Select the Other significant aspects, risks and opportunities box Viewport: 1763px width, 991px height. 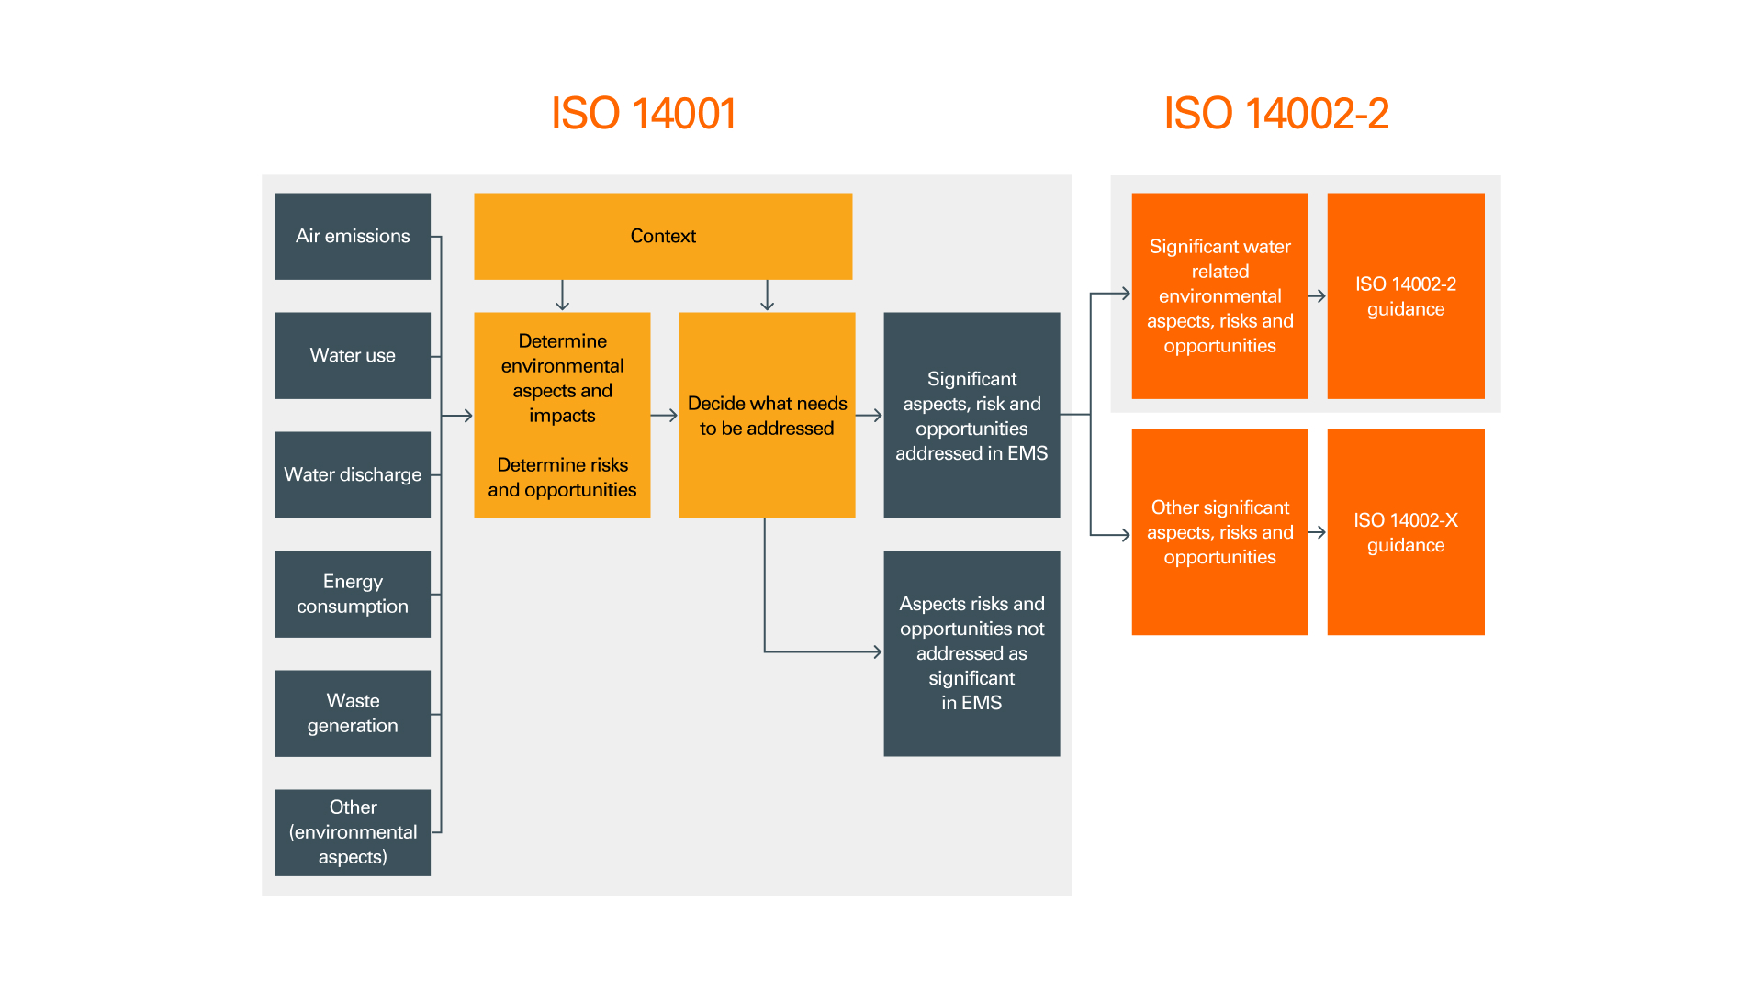1219,532
